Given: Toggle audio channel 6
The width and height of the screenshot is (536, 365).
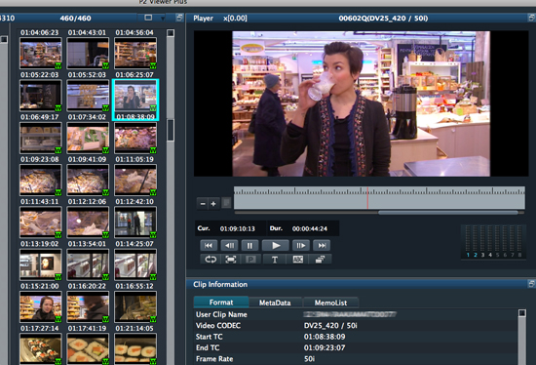Looking at the screenshot, I should click(505, 255).
